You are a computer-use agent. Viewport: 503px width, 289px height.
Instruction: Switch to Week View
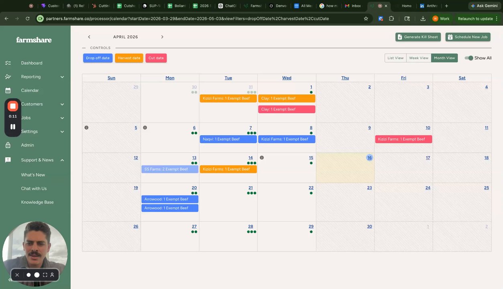click(x=419, y=58)
